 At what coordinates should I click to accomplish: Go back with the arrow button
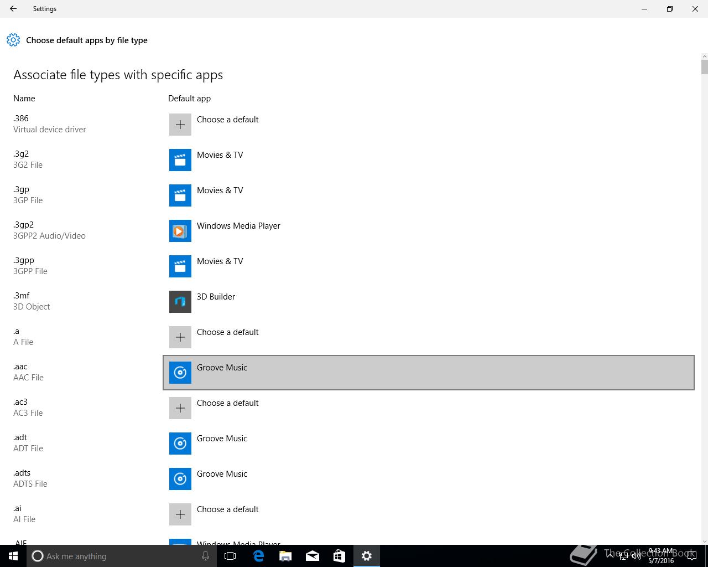13,9
